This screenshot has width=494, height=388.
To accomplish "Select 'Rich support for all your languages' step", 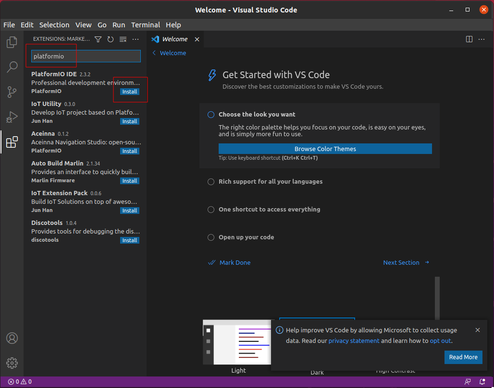I will tap(265, 182).
